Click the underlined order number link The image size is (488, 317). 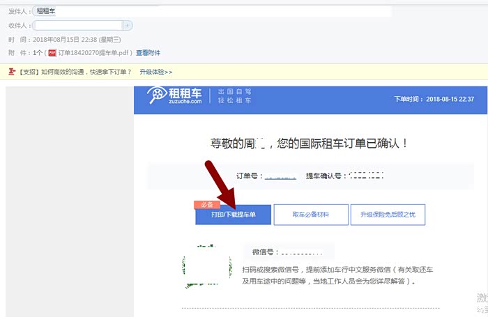click(x=280, y=176)
